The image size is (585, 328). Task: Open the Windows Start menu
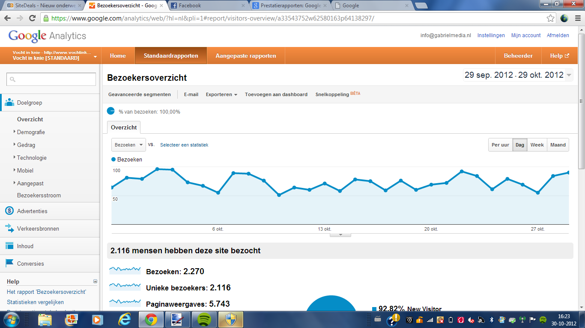pos(11,319)
